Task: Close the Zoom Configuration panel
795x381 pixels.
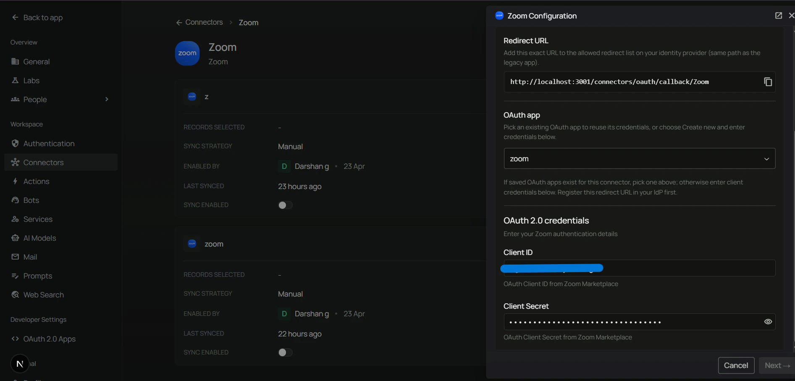Action: pyautogui.click(x=791, y=16)
